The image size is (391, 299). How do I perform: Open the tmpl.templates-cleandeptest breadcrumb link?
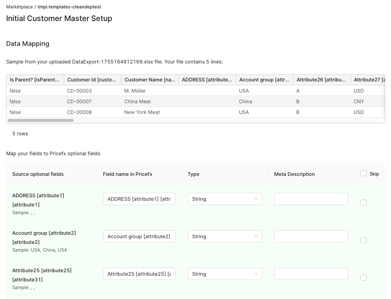click(69, 7)
